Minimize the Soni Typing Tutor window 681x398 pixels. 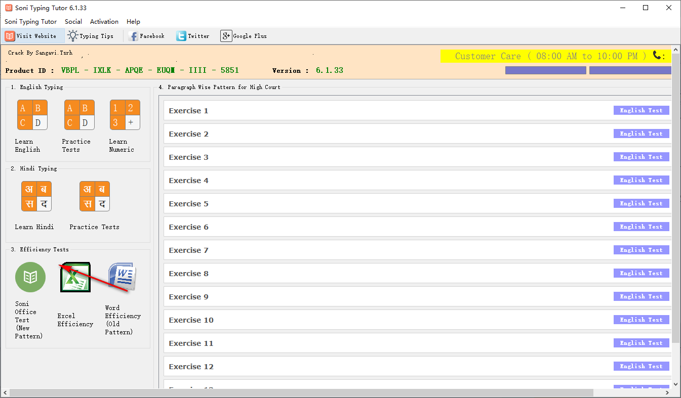(x=622, y=8)
